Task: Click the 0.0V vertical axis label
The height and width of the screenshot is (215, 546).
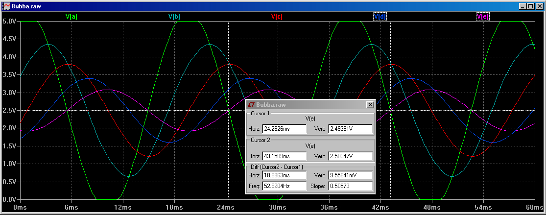Action: (x=10, y=200)
